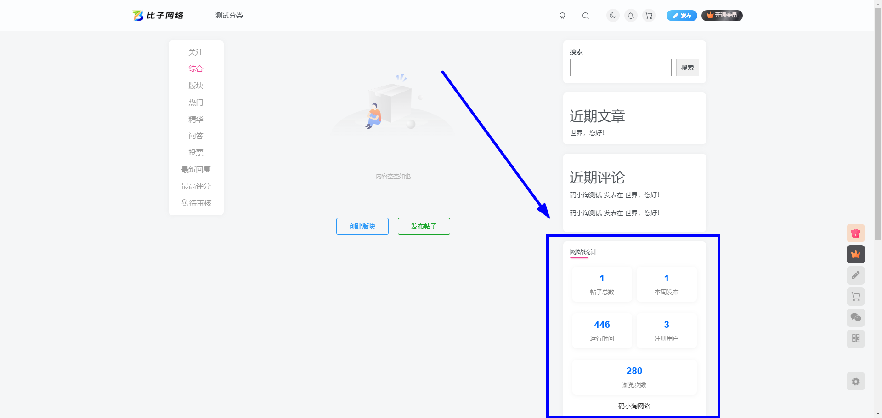
Task: Click the cart icon in the floating right sidebar
Action: click(x=855, y=296)
